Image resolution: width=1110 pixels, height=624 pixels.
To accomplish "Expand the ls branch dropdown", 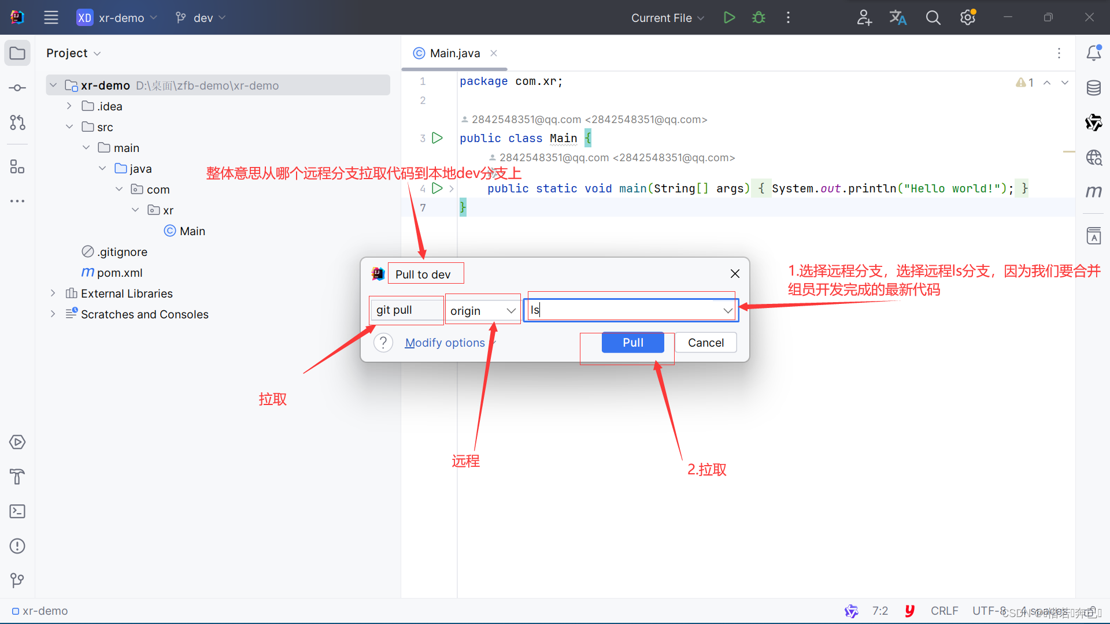I will [x=727, y=310].
